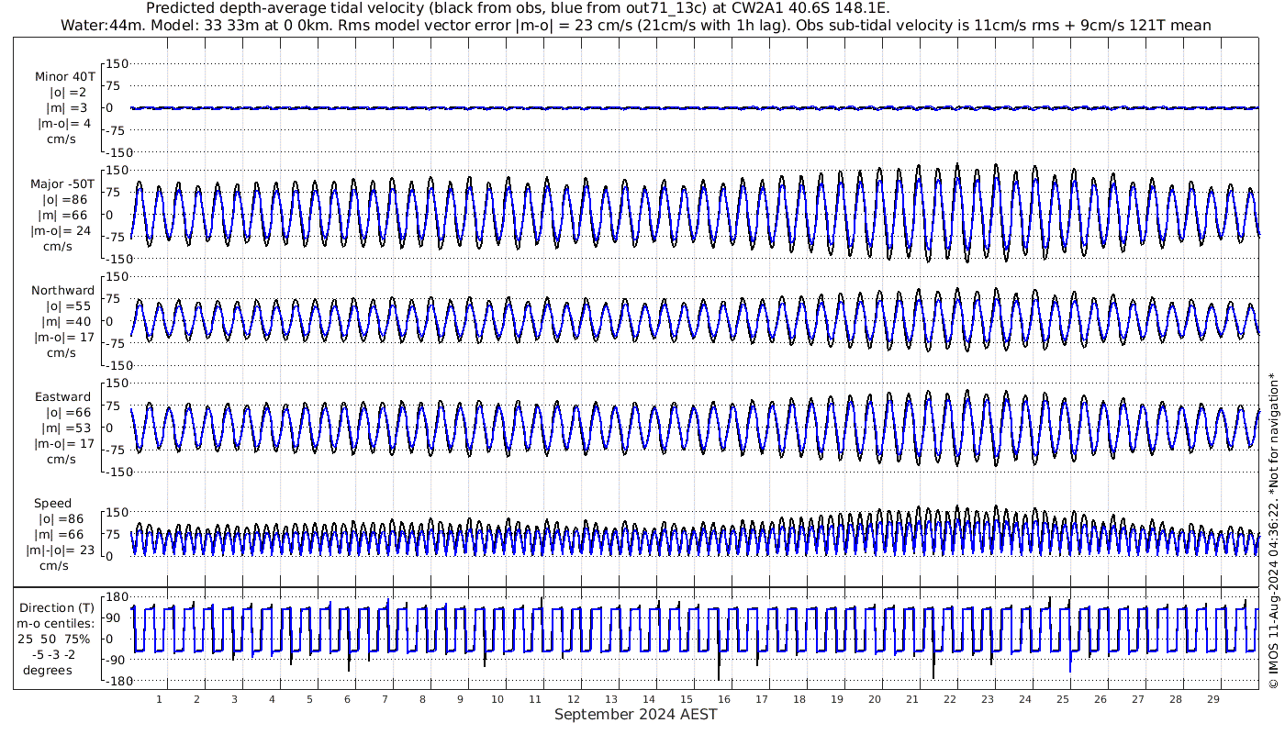1285x734 pixels.
Task: Click date label '12' on the x-axis
Action: click(x=573, y=700)
